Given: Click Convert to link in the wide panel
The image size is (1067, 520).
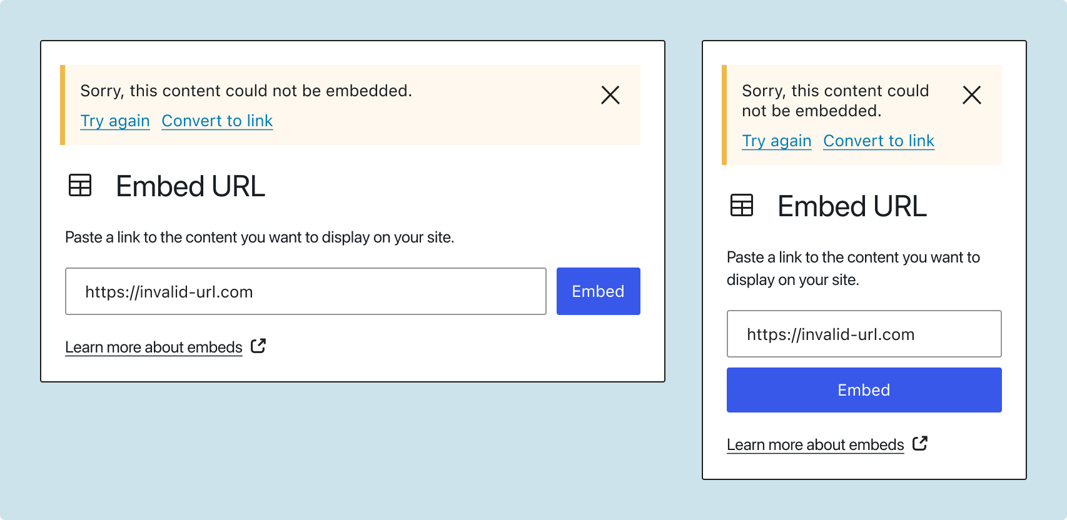Looking at the screenshot, I should [x=217, y=121].
